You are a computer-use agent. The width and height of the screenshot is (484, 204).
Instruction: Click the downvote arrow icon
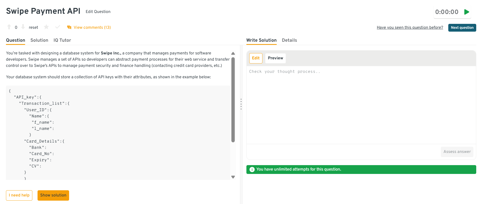pos(23,27)
